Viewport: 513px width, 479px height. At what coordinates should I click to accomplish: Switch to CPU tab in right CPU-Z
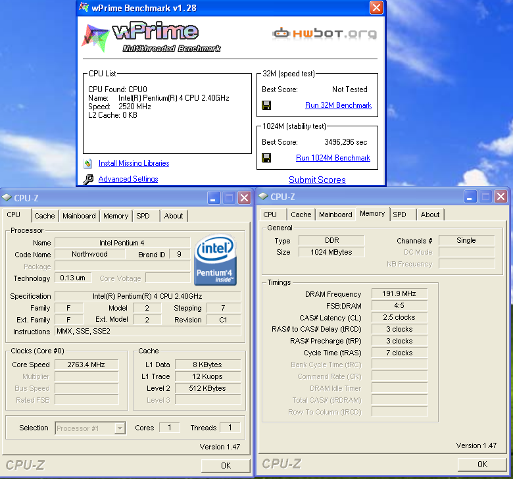point(270,214)
